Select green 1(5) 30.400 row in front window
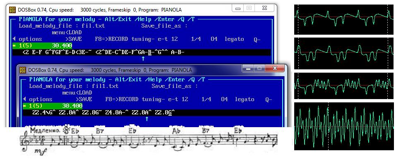Image resolution: width=396 pixels, height=161 pixels. pos(53,106)
